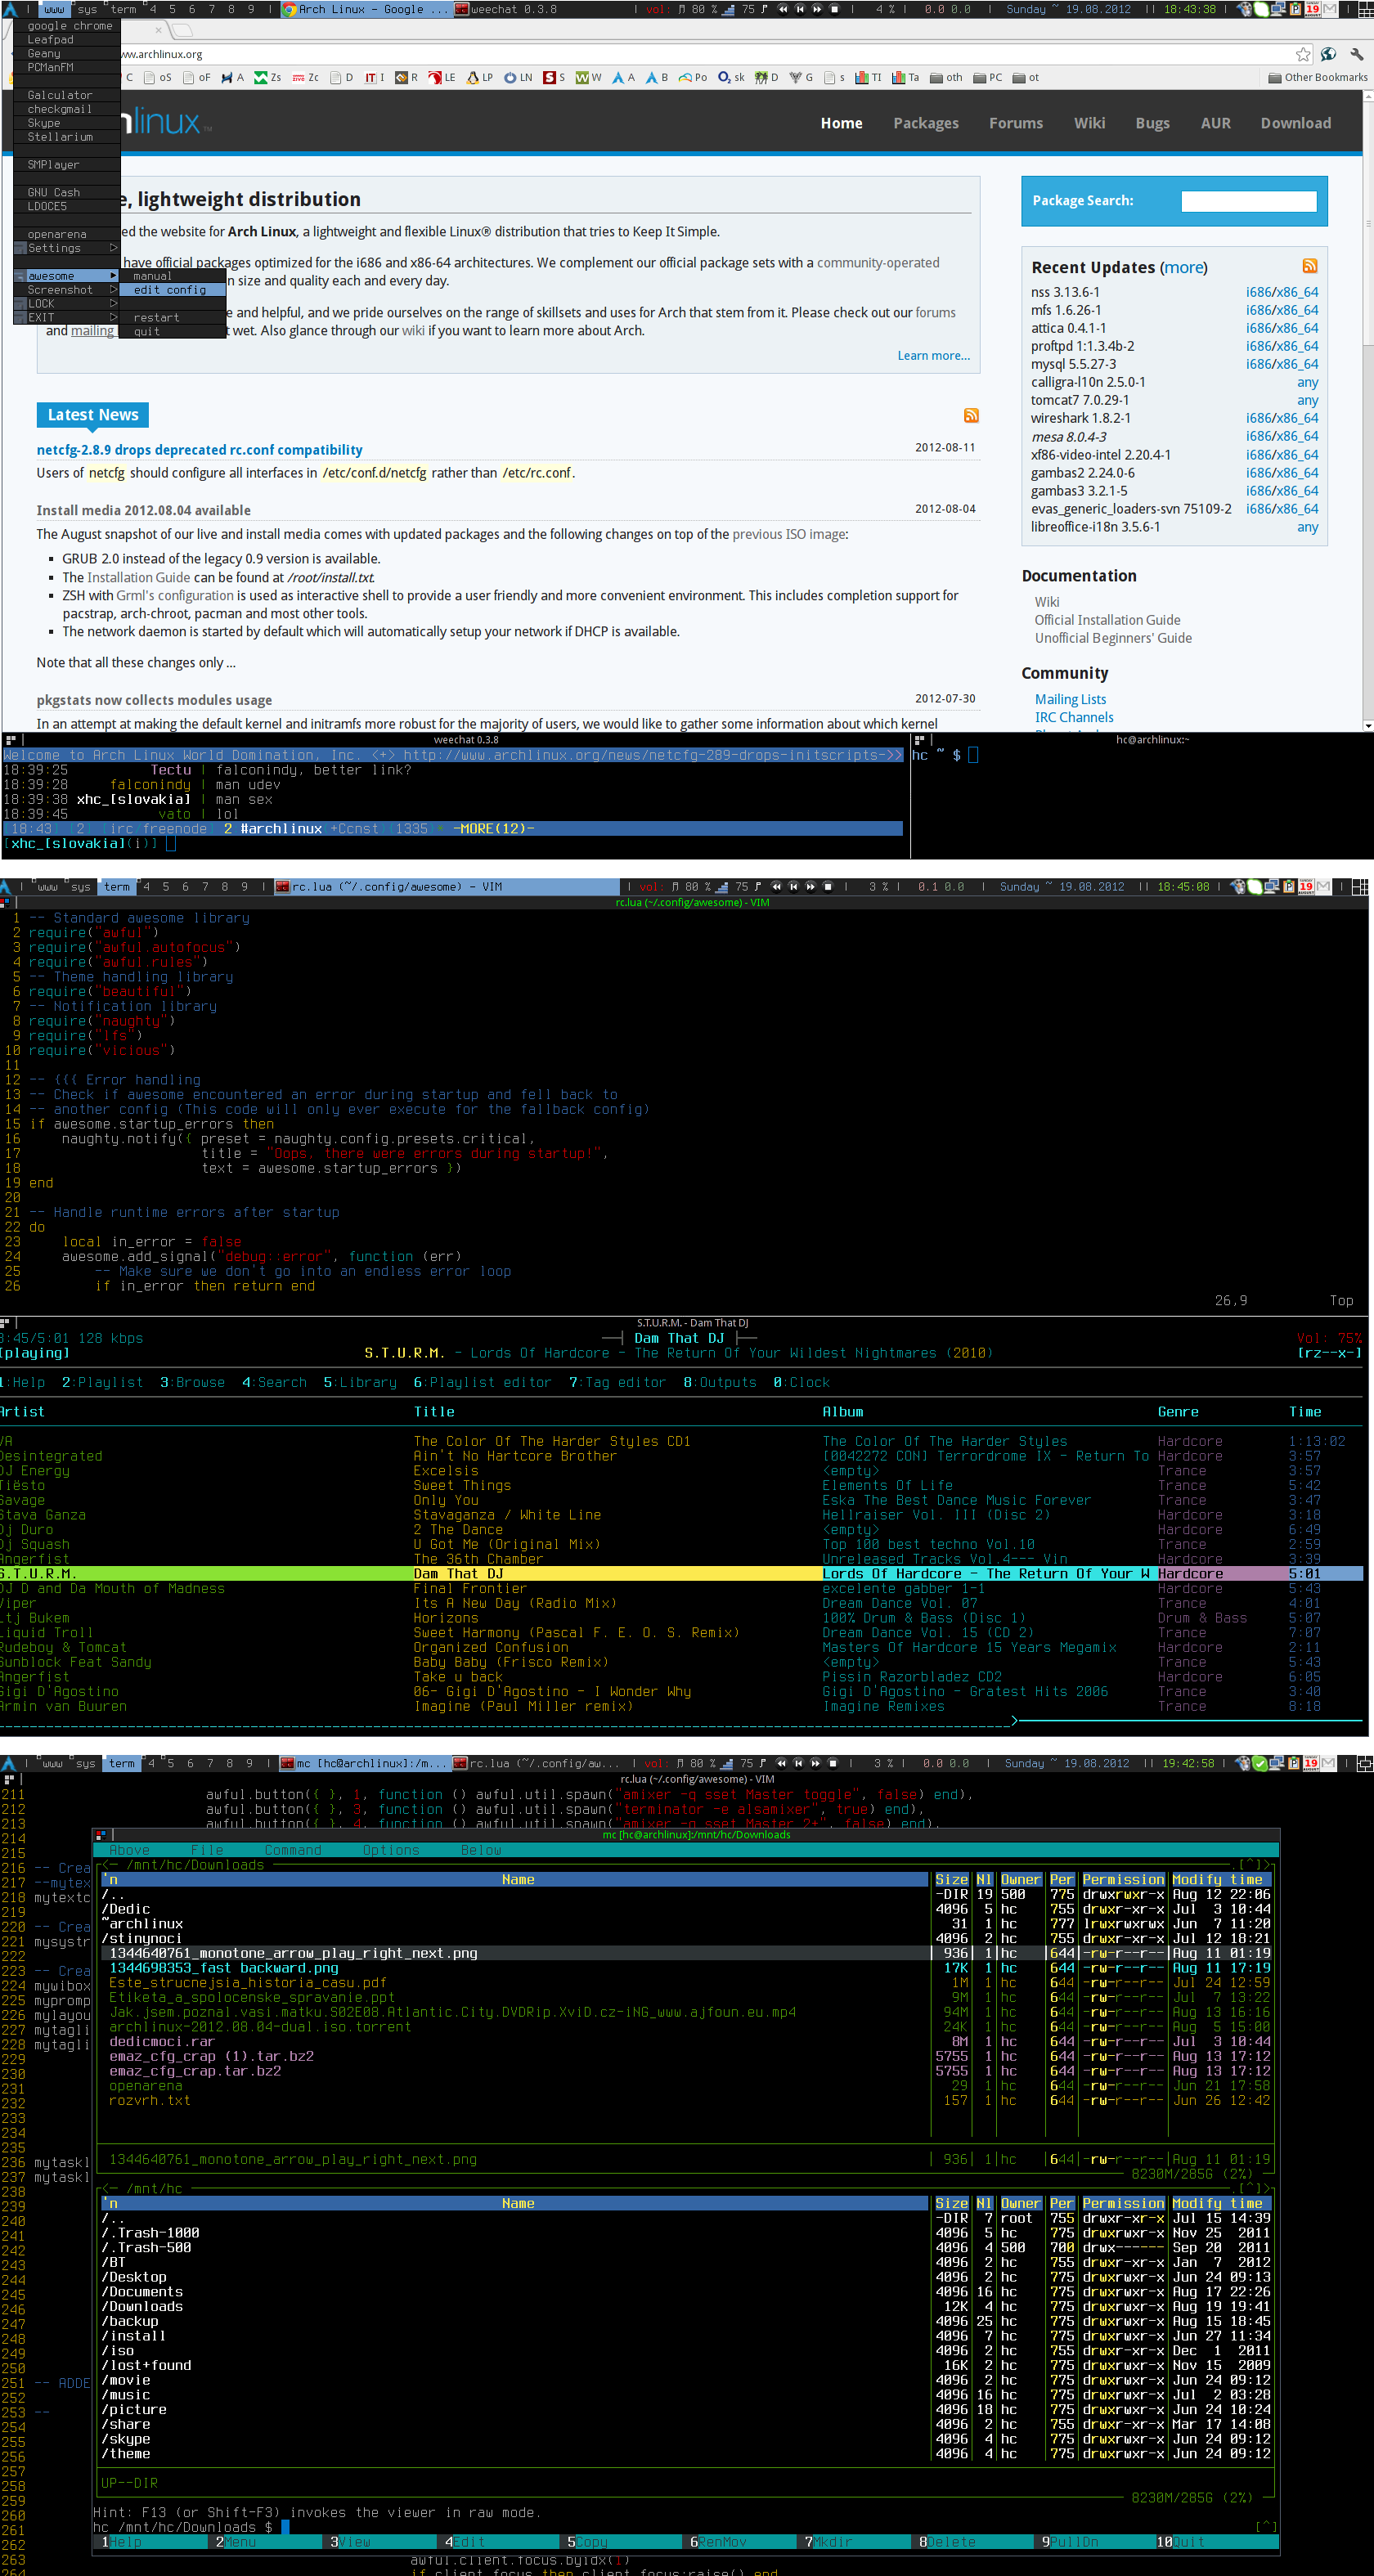The height and width of the screenshot is (2576, 1374).
Task: Open the Command menu in Midnight Commander
Action: (293, 1850)
